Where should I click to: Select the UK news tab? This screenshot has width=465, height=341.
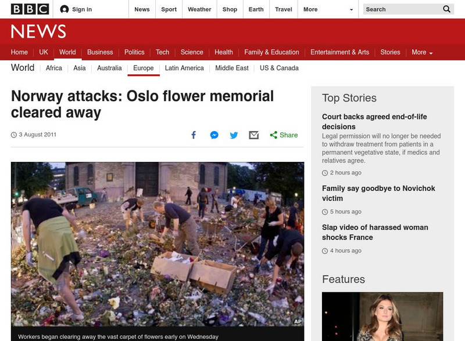pyautogui.click(x=44, y=52)
